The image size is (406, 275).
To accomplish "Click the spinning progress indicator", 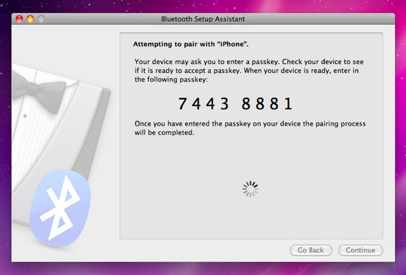I will [x=250, y=189].
